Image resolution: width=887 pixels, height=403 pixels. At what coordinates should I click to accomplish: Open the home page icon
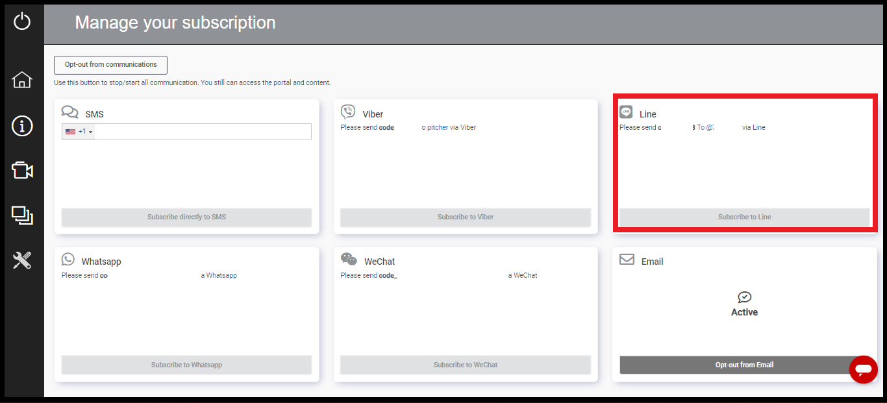[22, 80]
